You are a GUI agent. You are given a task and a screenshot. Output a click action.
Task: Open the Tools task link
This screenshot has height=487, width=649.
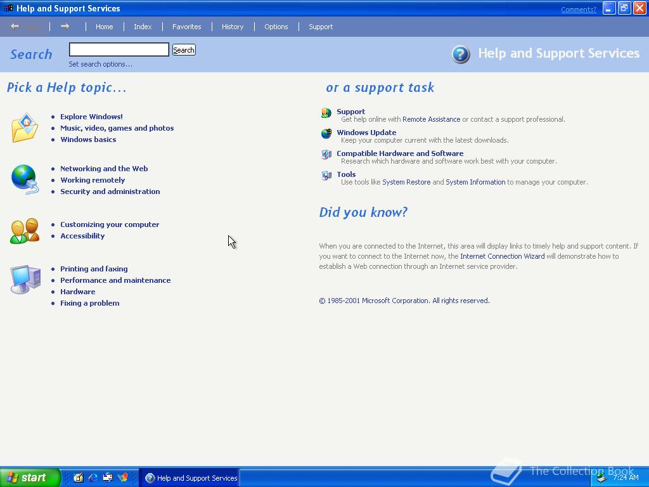tap(346, 174)
